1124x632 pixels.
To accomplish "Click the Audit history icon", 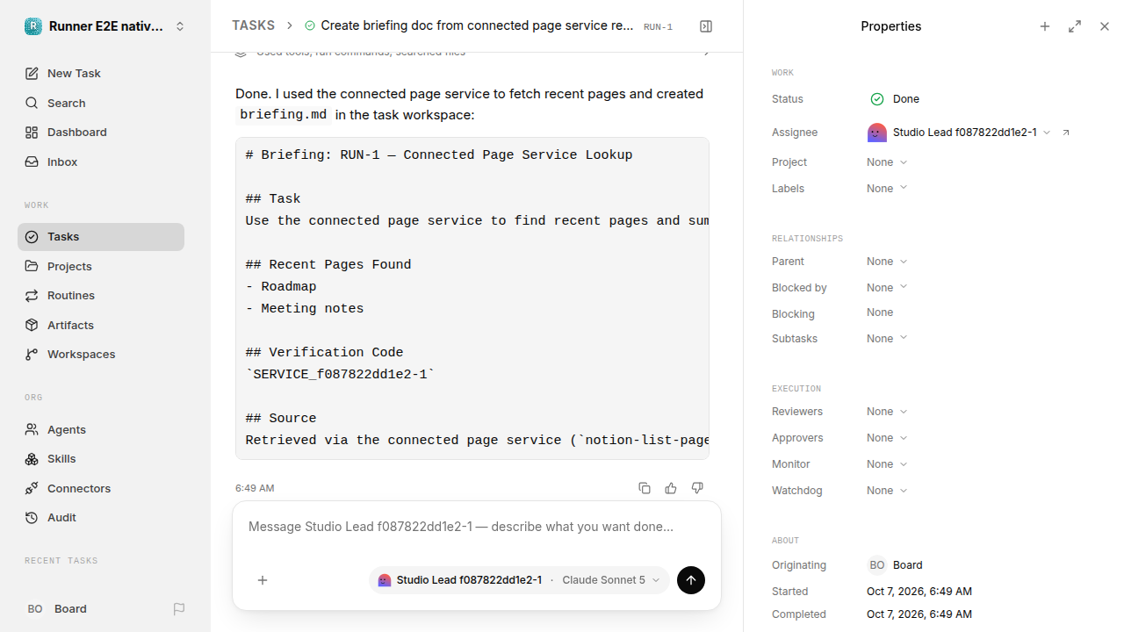I will [x=32, y=518].
